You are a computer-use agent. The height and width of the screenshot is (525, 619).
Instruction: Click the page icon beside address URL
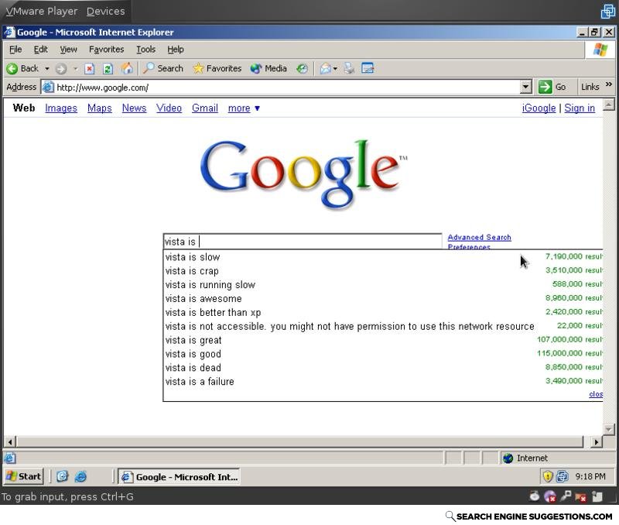point(48,87)
